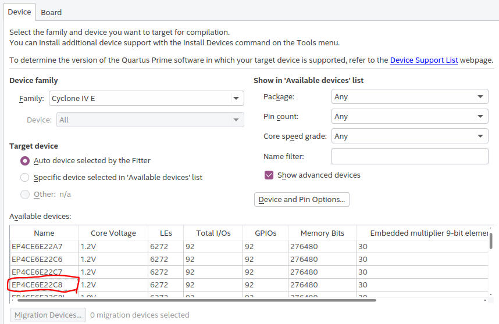This screenshot has height=324, width=499.
Task: Sort by the Core Voltage column header
Action: point(113,233)
